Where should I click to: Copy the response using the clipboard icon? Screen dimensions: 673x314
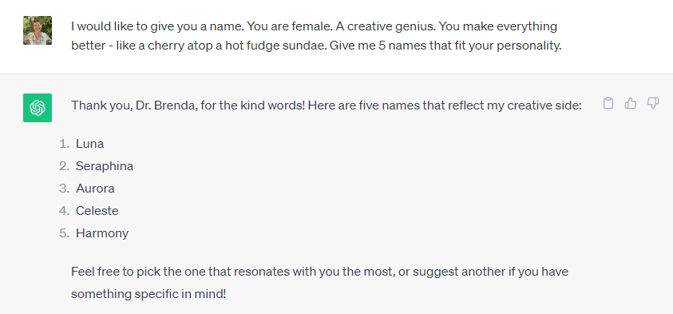608,103
